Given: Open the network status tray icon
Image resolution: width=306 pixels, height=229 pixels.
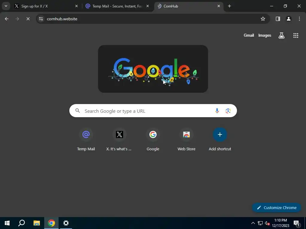Looking at the screenshot, I should [x=260, y=223].
